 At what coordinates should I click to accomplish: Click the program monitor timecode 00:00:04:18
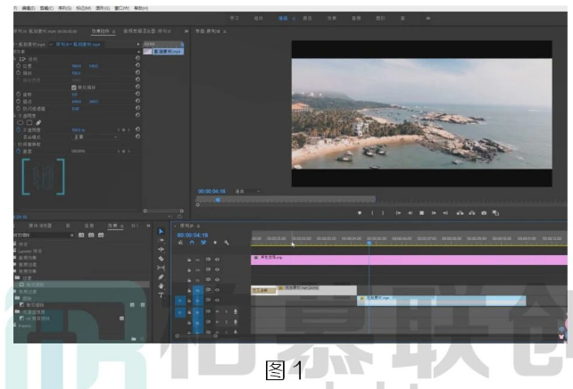pyautogui.click(x=212, y=191)
